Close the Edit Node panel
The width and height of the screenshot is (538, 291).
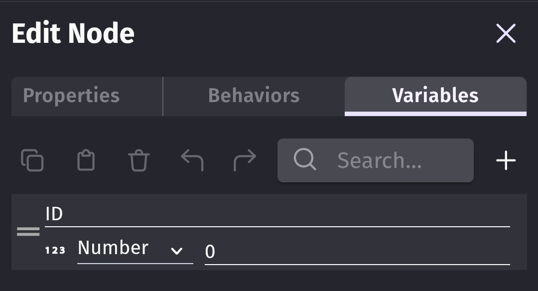pyautogui.click(x=506, y=34)
